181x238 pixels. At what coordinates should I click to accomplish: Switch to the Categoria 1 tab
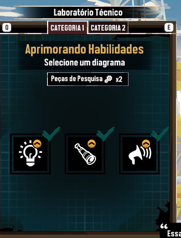pos(67,28)
